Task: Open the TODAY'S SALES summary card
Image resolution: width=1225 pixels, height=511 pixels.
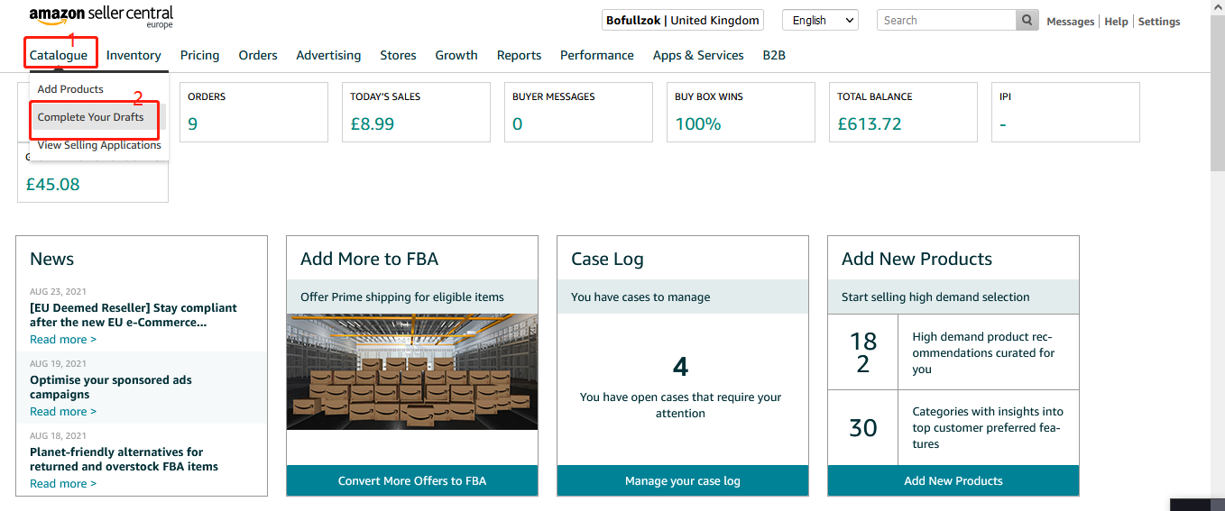Action: 416,112
